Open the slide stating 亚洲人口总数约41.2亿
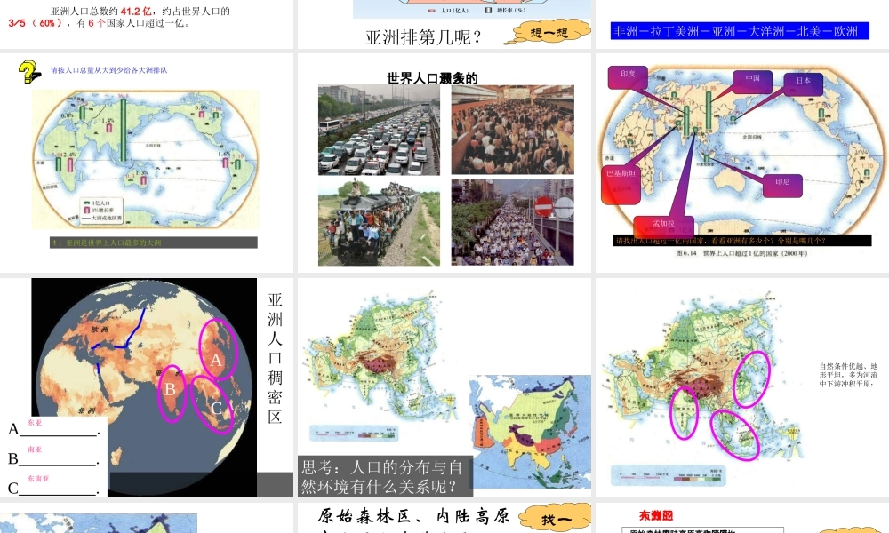 coord(147,24)
